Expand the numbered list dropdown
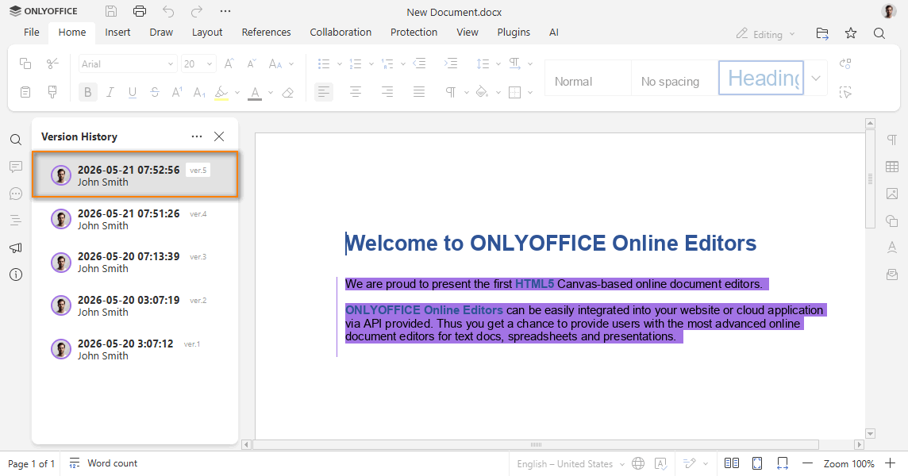This screenshot has height=476, width=908. coord(371,63)
